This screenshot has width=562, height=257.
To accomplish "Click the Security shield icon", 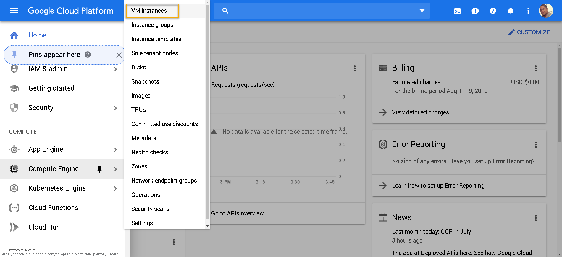I will [14, 108].
